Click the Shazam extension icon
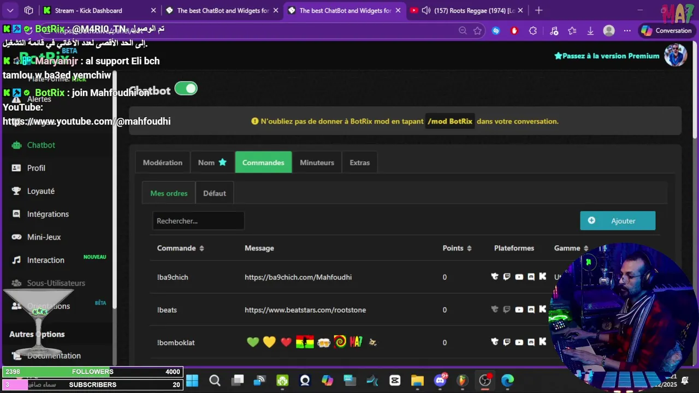The height and width of the screenshot is (393, 699). pyautogui.click(x=496, y=31)
